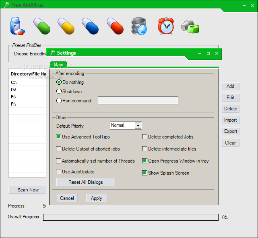Click the Free AntiVirus title bar icon

tap(7, 5)
